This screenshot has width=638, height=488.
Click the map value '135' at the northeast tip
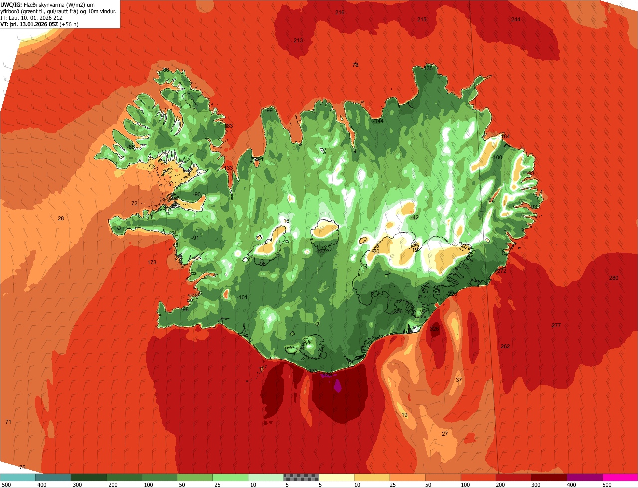(x=428, y=68)
